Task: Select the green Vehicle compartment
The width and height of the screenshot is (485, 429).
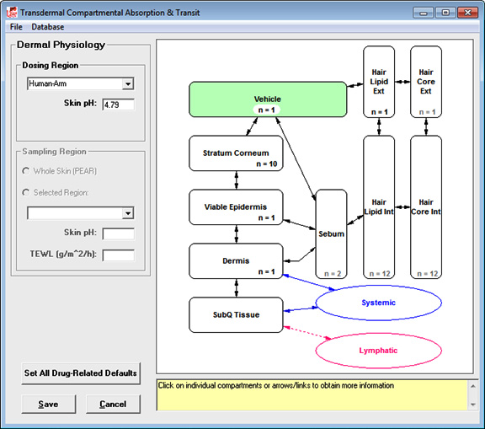Action: [x=268, y=99]
